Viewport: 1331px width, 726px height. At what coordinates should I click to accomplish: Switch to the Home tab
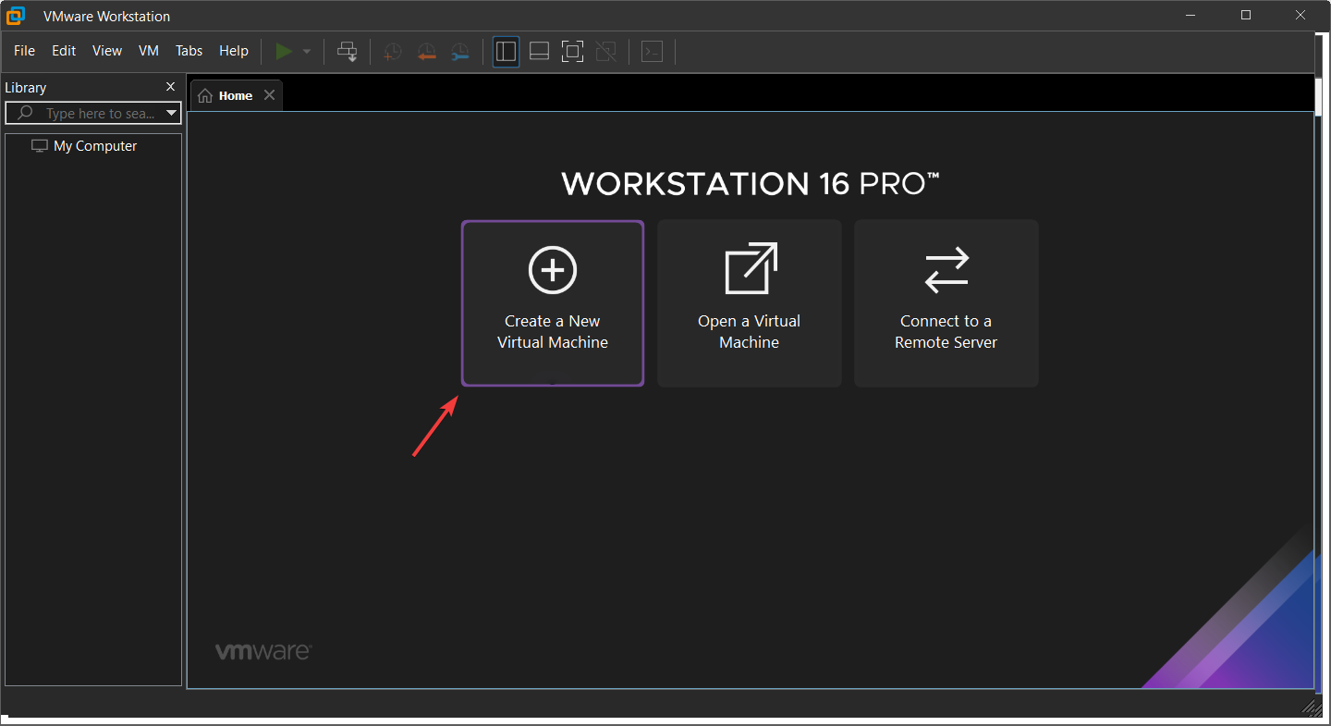point(236,95)
